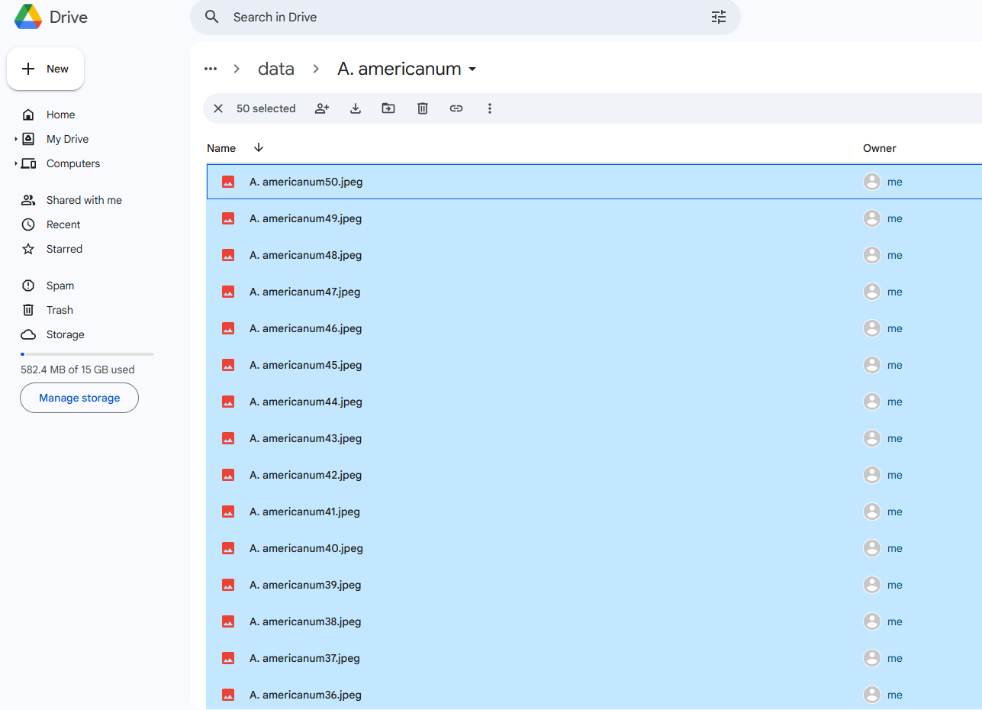Click image icon of A. americanum50.jpeg
The height and width of the screenshot is (710, 982).
tap(228, 182)
